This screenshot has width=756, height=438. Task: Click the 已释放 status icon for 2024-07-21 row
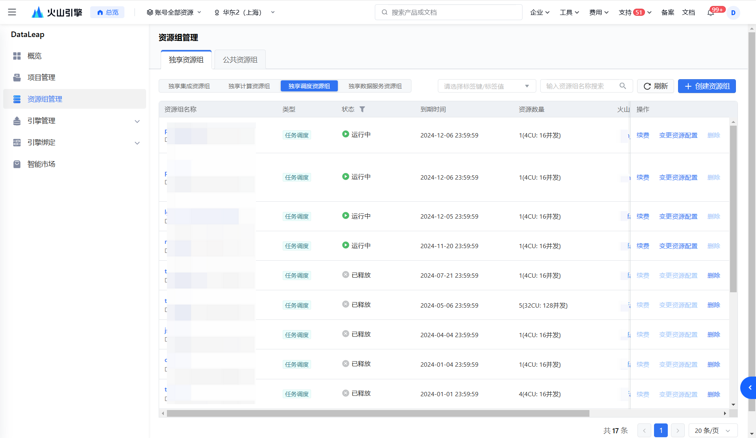pos(345,275)
